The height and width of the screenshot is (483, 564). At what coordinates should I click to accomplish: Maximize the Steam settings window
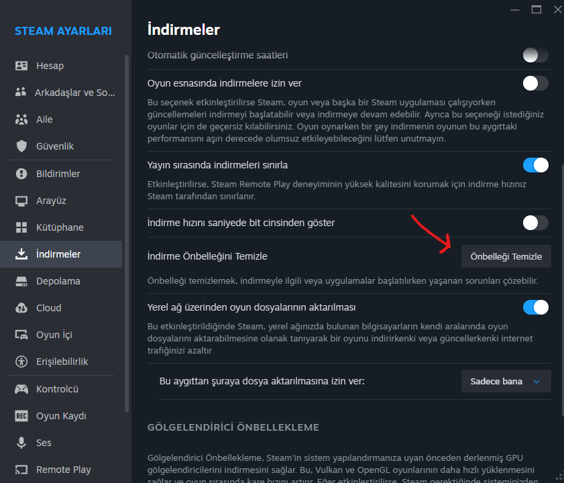537,9
